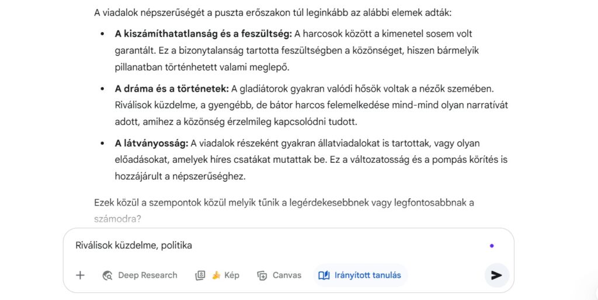Send the message with the arrow button
This screenshot has height=300, width=598.
pyautogui.click(x=496, y=275)
